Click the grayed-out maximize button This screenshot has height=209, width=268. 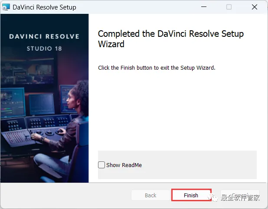point(229,7)
